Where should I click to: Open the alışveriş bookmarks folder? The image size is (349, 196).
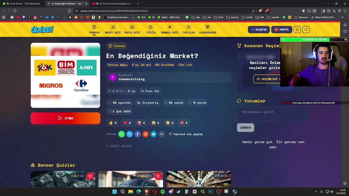coord(232,17)
